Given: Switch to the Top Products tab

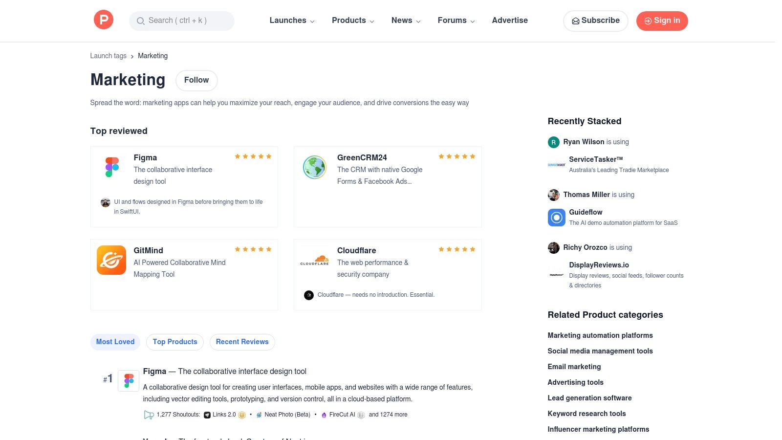Looking at the screenshot, I should click(x=174, y=342).
